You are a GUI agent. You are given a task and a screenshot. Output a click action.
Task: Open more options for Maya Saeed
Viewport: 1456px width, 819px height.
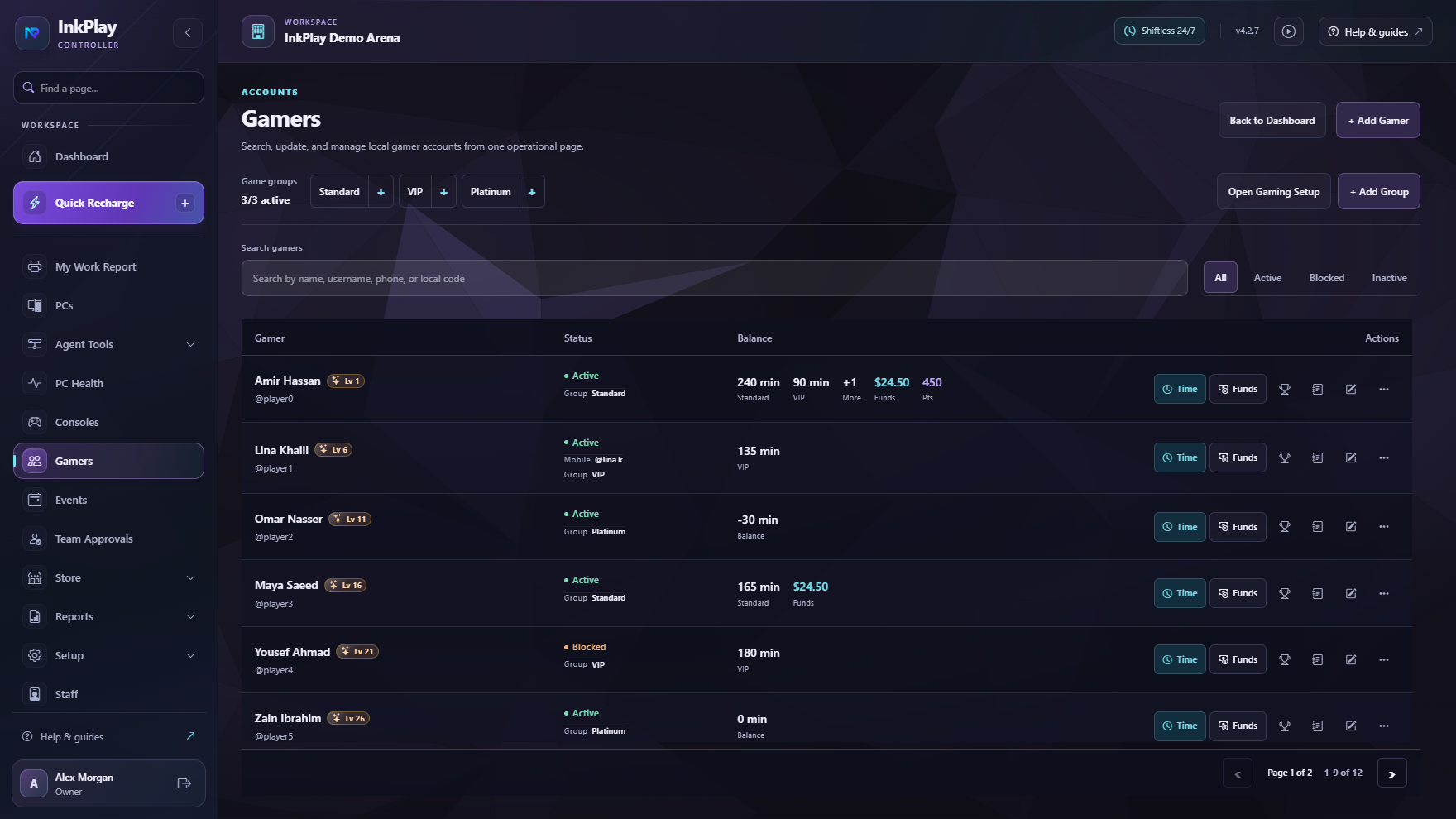point(1384,593)
